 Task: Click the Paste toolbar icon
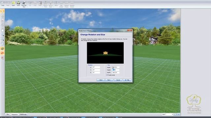pyautogui.click(x=40, y=4)
